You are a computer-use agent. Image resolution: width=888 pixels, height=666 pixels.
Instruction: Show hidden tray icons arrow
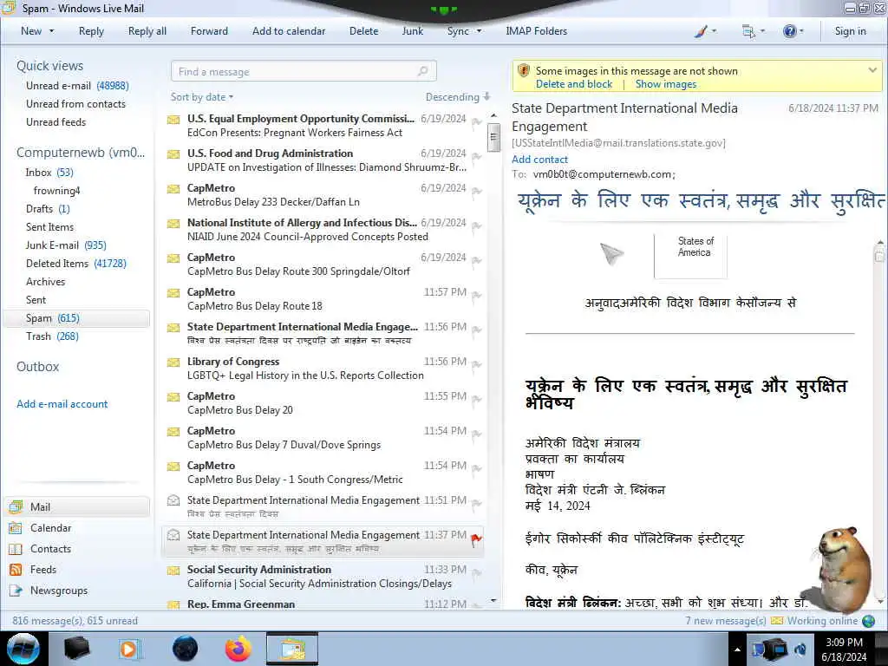(737, 650)
